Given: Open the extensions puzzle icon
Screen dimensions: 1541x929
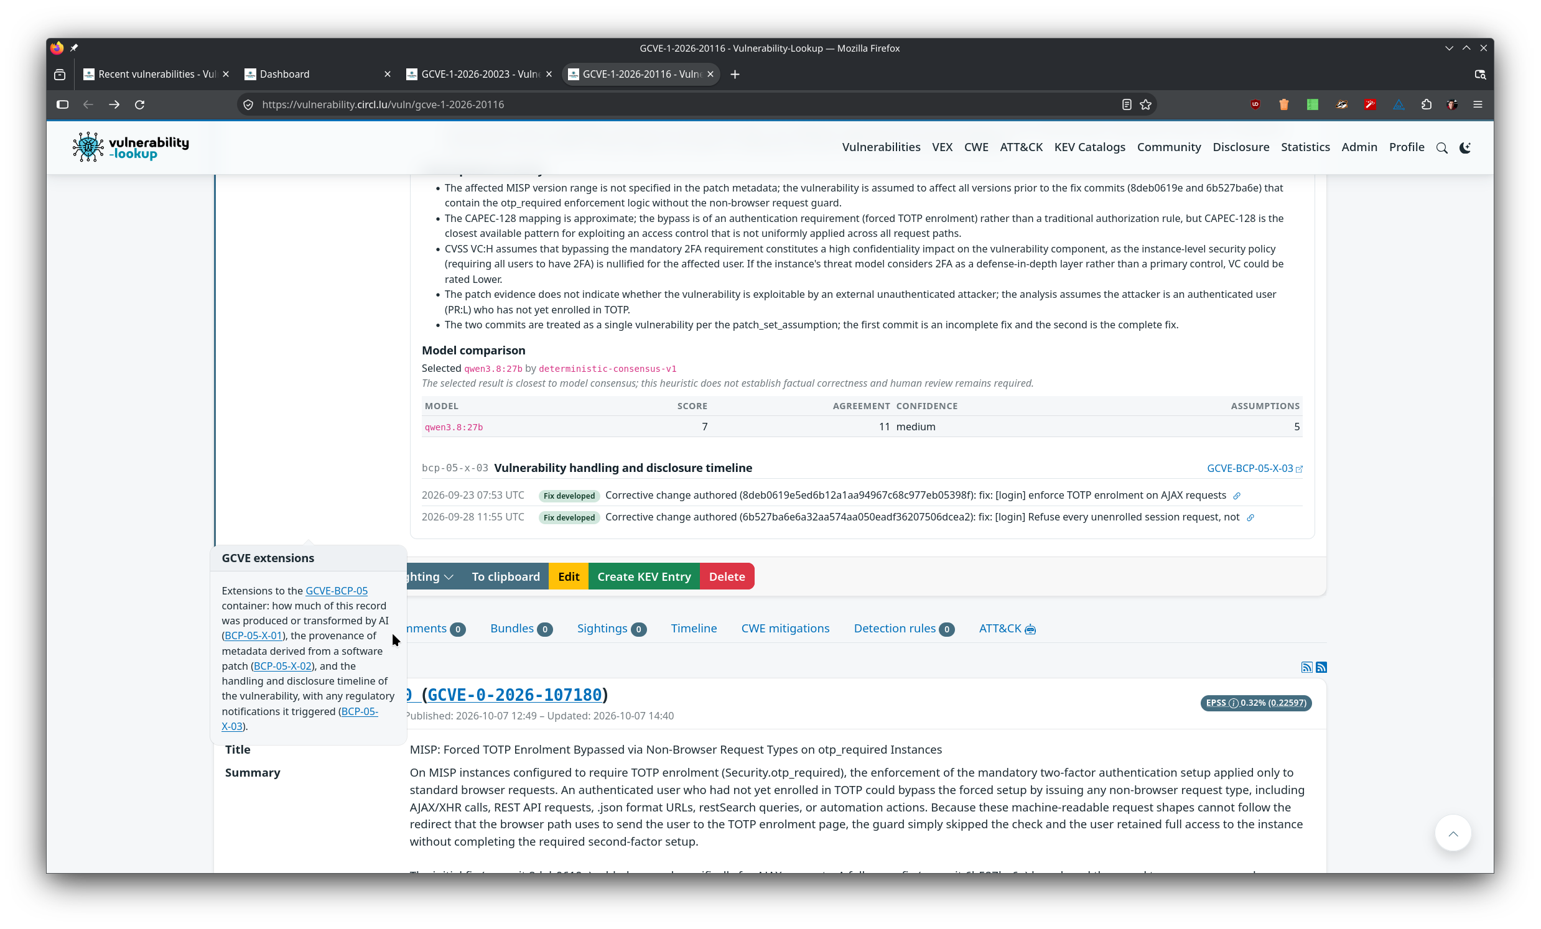Looking at the screenshot, I should [1426, 104].
